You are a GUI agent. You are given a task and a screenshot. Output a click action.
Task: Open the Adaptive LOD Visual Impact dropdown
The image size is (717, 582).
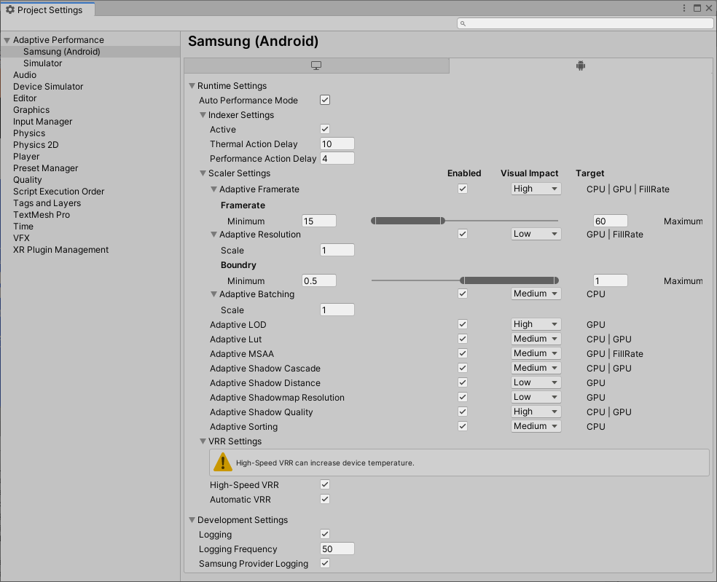[x=536, y=323]
